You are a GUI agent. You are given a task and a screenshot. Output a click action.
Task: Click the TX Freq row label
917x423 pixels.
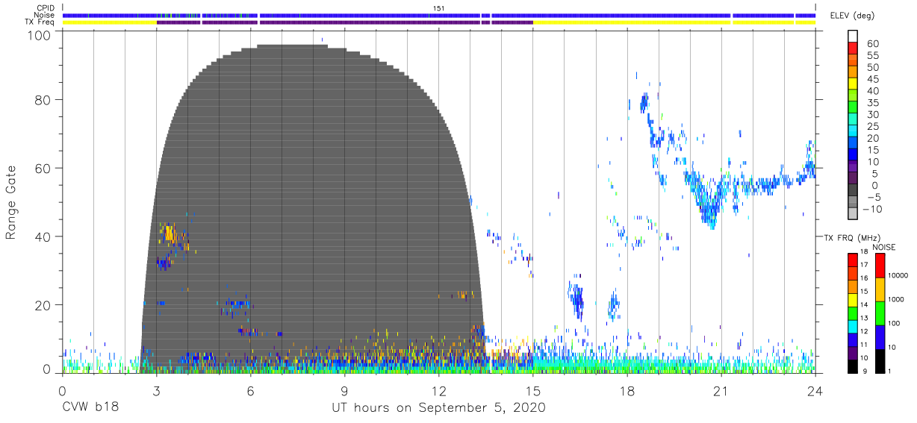click(x=39, y=22)
